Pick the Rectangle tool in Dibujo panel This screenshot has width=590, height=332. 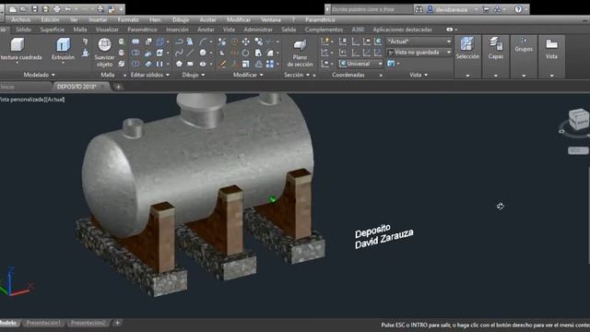coord(191,64)
